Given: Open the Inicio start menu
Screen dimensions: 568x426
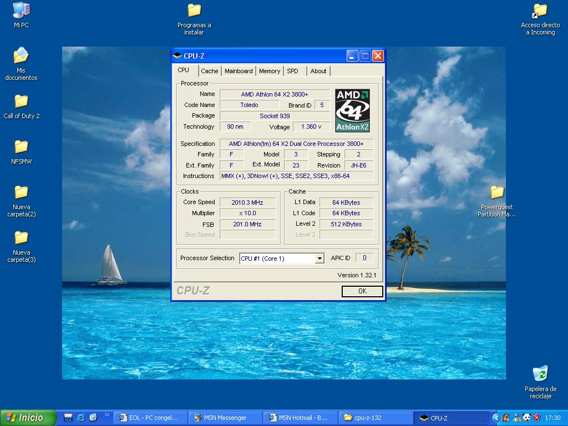Looking at the screenshot, I should 28,418.
